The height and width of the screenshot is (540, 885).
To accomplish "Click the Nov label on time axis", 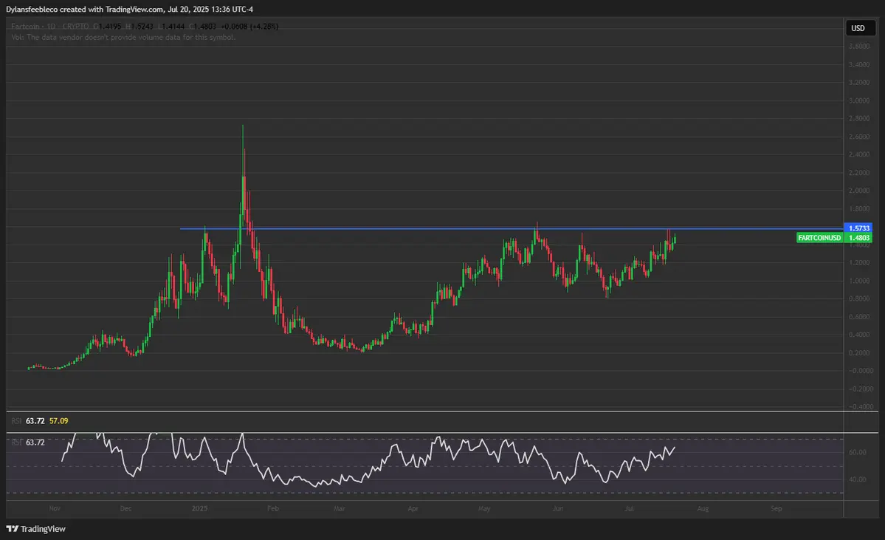I will coord(55,508).
